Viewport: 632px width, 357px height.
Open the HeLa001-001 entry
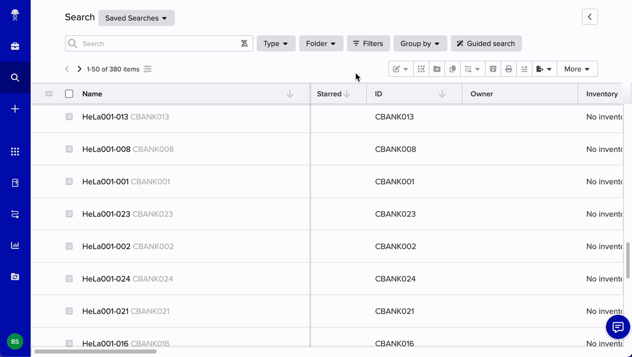tap(105, 182)
